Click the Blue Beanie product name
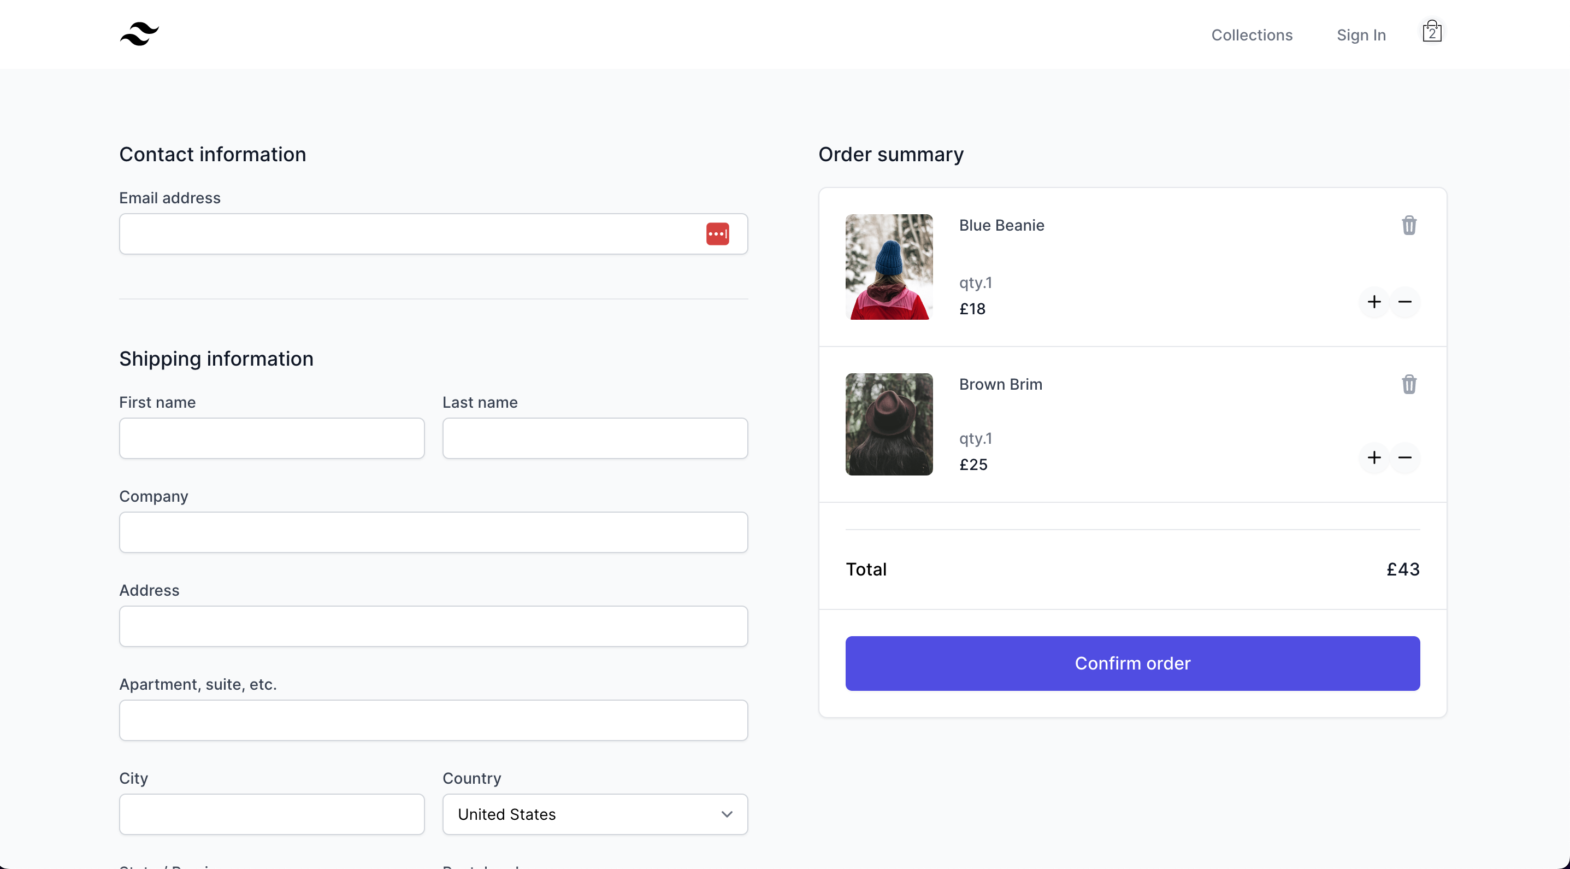1570x869 pixels. pyautogui.click(x=1001, y=225)
